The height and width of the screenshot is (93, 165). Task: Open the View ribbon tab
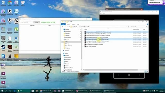(78, 24)
